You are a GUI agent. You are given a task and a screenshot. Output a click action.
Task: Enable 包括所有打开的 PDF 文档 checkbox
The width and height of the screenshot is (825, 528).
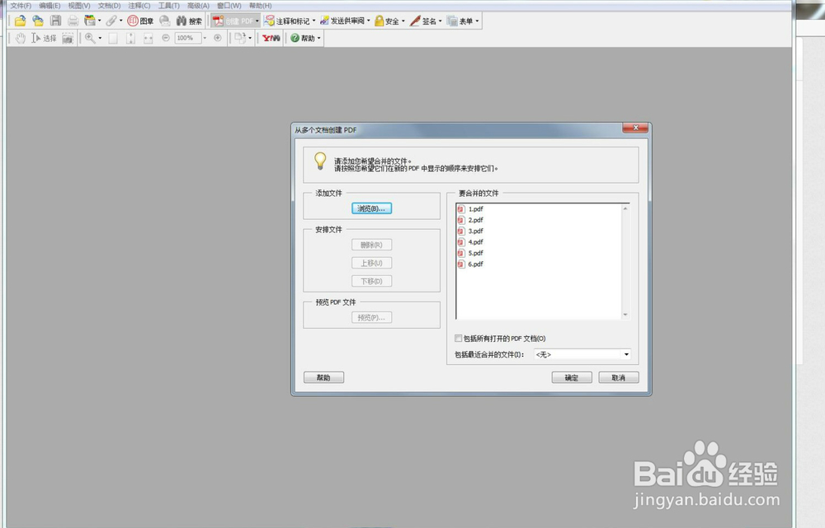(x=458, y=339)
